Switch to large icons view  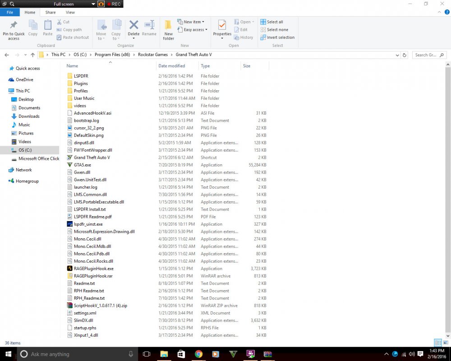[x=446, y=342]
